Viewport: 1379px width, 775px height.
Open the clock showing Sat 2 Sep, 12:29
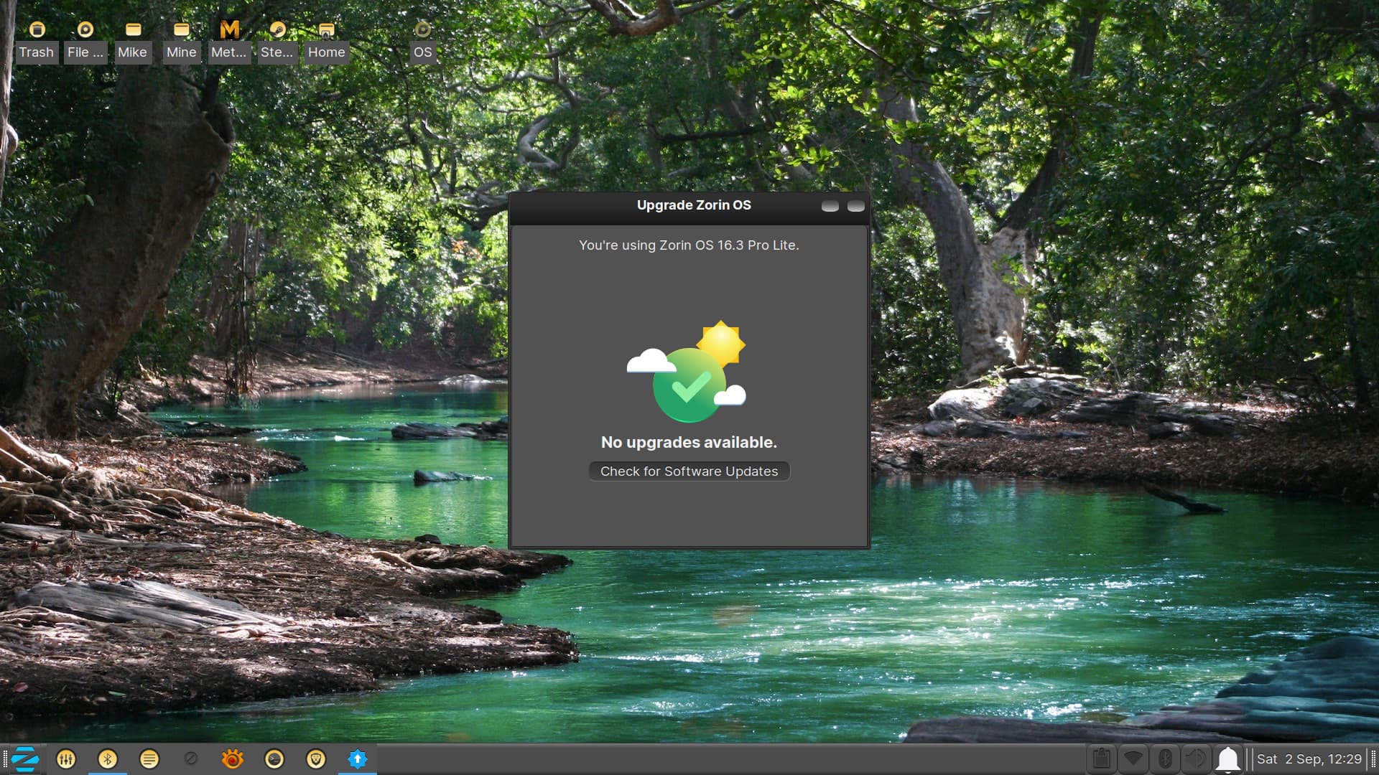pyautogui.click(x=1309, y=758)
